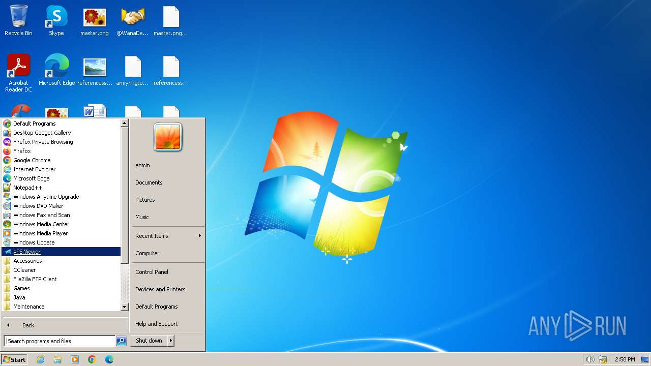Image resolution: width=651 pixels, height=366 pixels.
Task: Open Recycle Bin desktop icon
Action: 18,21
